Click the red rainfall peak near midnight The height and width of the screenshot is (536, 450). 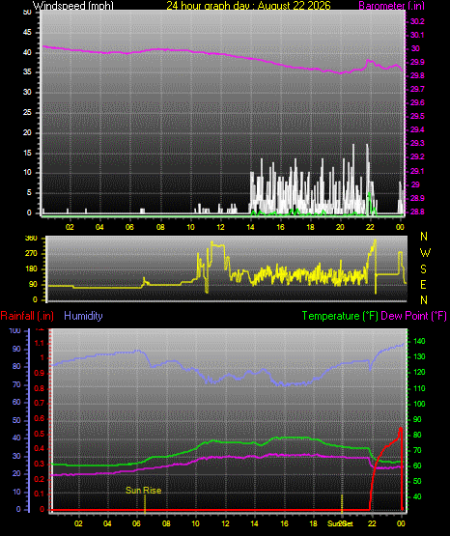coord(401,429)
